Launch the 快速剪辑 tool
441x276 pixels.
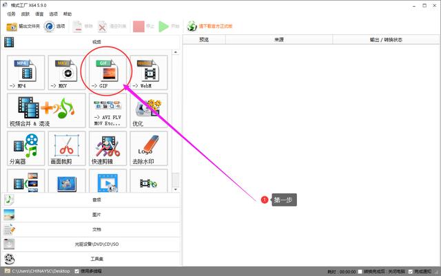click(107, 148)
